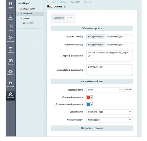The width and height of the screenshot is (147, 141).
Task: Open the Кнопка "Наверх" dropdown
Action: click(109, 120)
